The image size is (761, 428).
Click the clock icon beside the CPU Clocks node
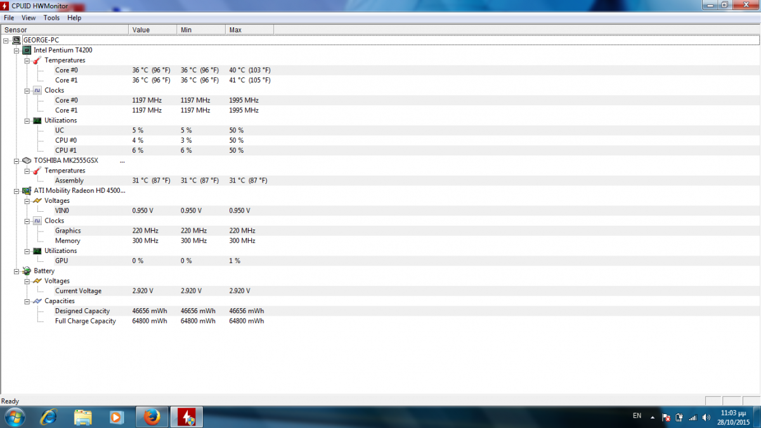point(37,90)
